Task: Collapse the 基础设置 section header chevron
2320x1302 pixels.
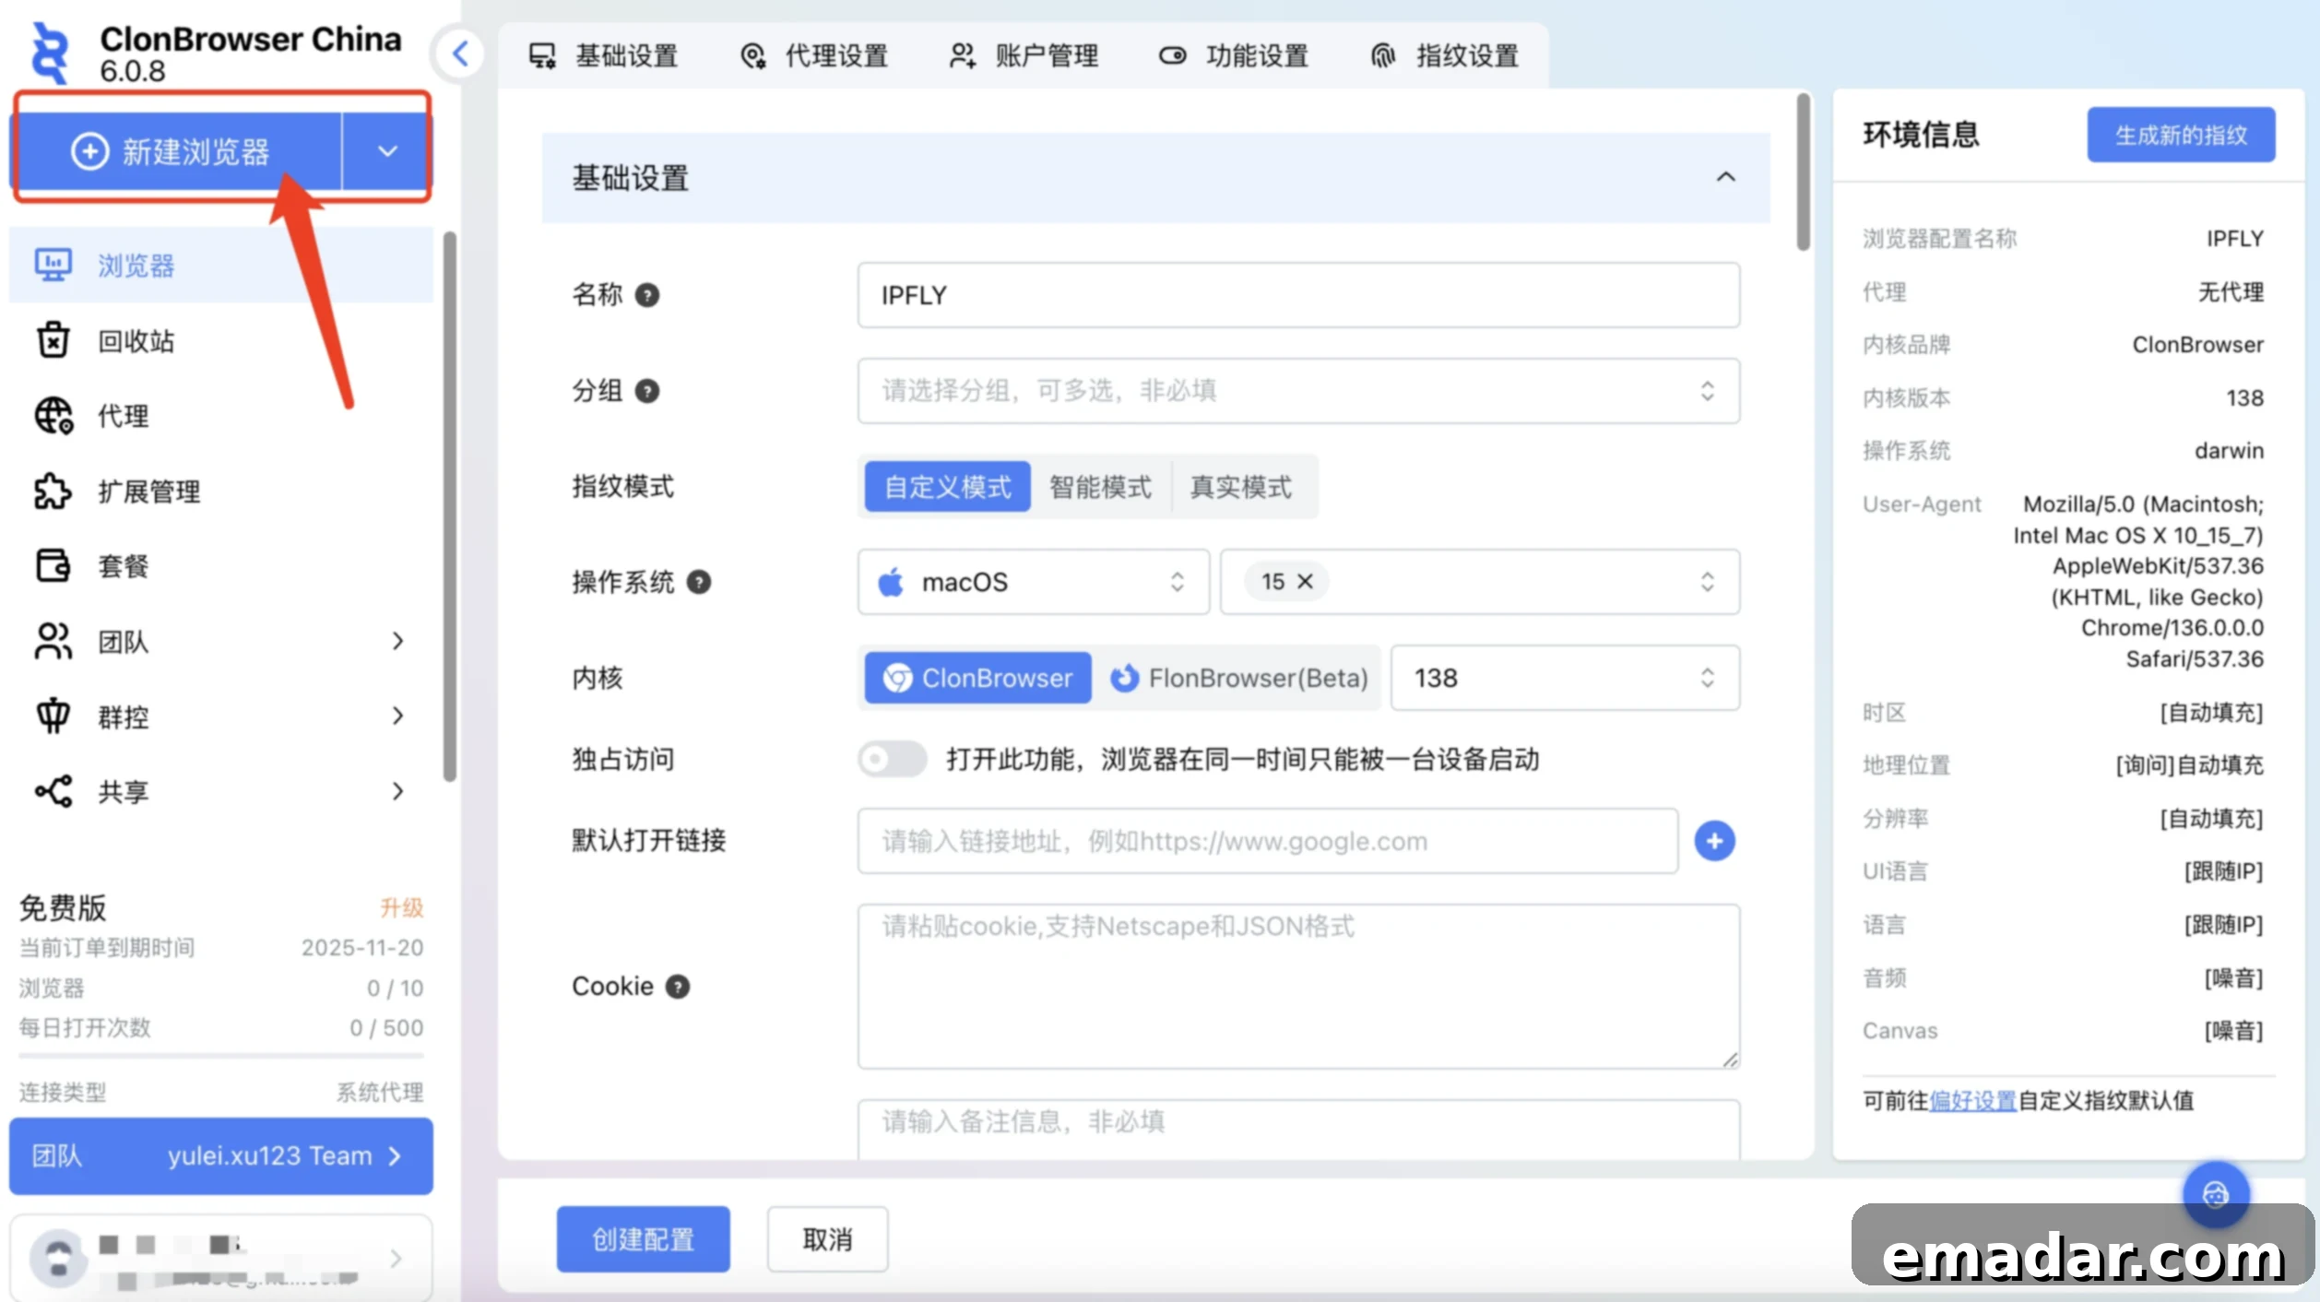Action: click(1725, 177)
